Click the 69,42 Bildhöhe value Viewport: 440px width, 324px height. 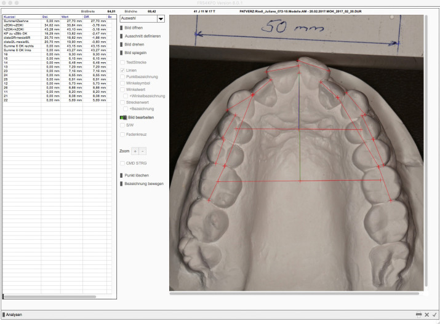click(x=151, y=12)
